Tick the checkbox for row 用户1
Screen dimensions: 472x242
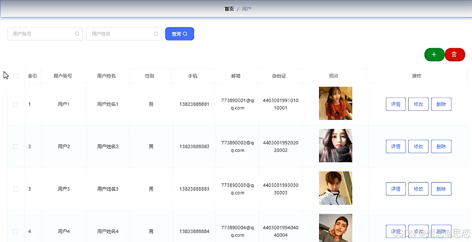pyautogui.click(x=15, y=104)
